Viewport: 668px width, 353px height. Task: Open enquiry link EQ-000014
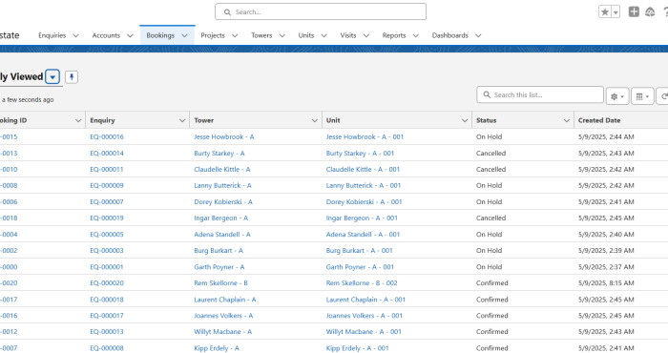(107, 154)
